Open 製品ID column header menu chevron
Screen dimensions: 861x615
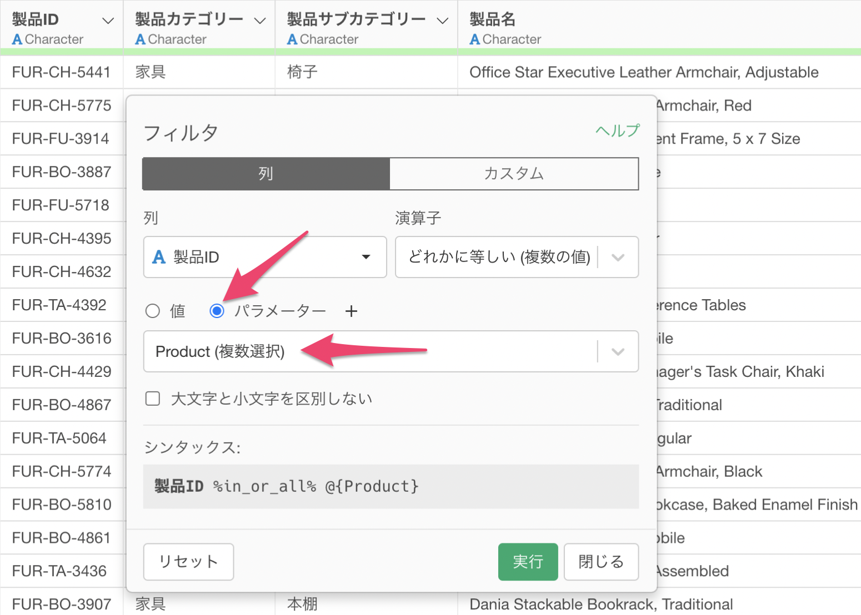(x=108, y=21)
